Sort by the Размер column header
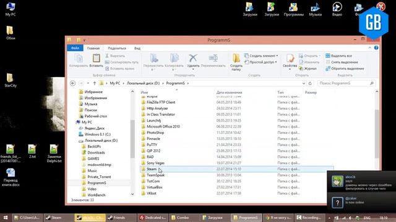 pyautogui.click(x=311, y=92)
